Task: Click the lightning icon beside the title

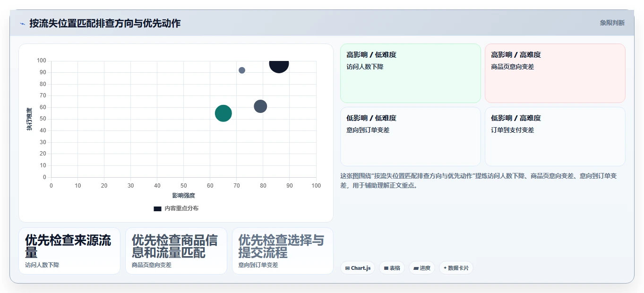Action: click(x=22, y=24)
